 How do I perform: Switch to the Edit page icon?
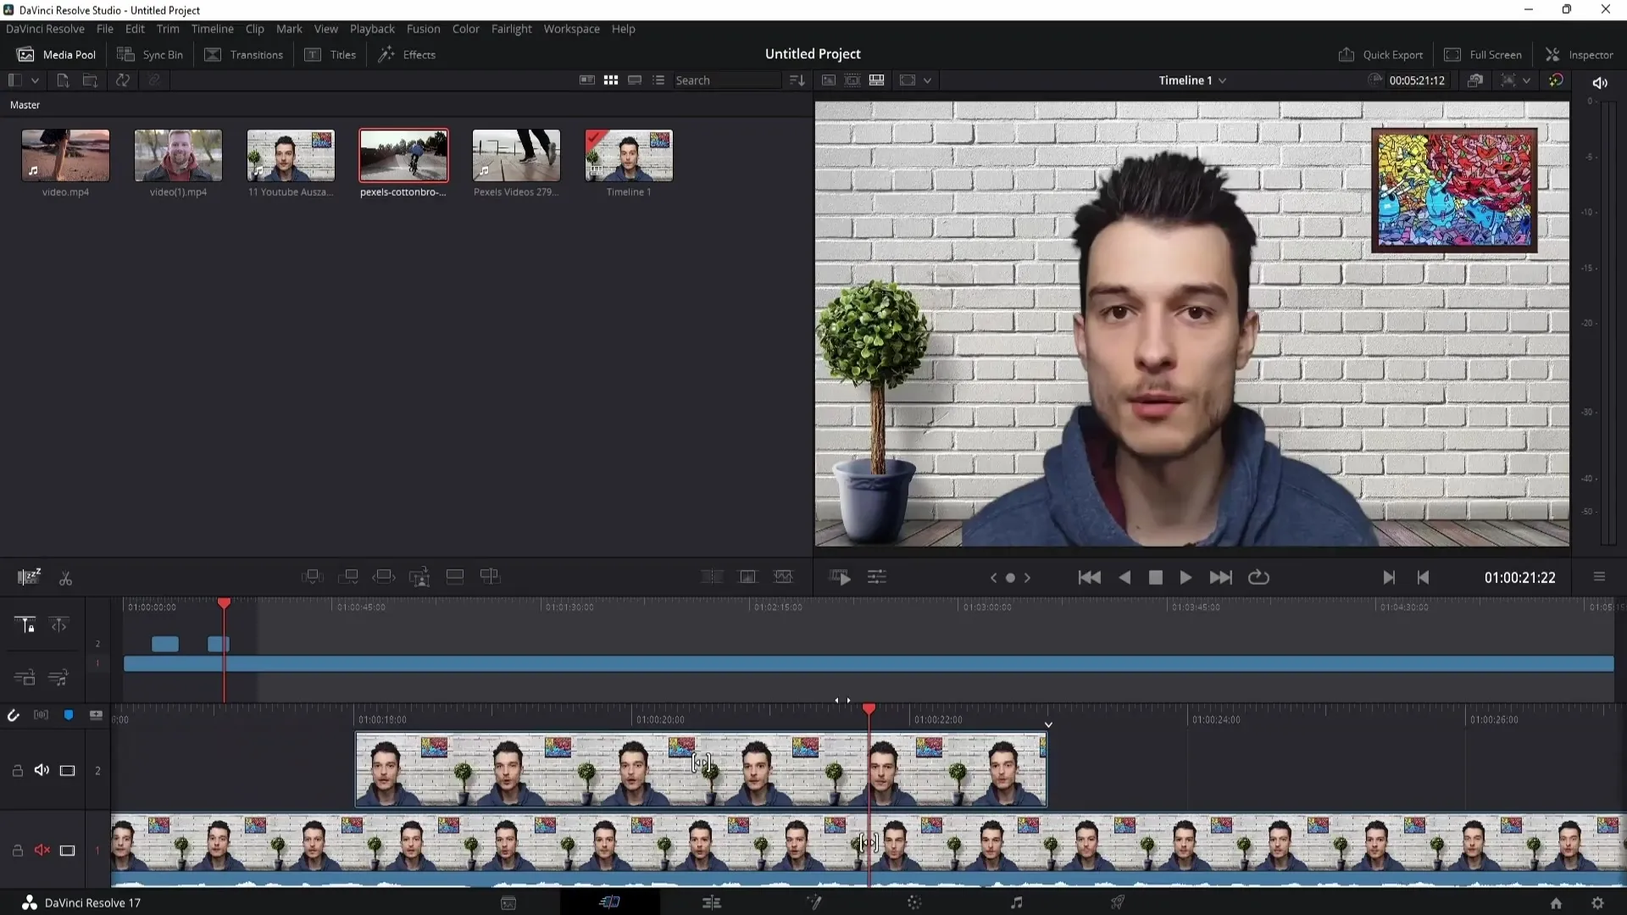click(712, 902)
